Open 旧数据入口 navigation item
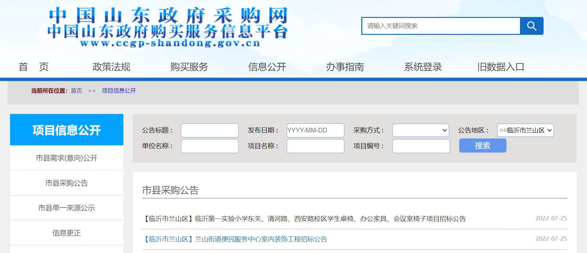Screen dimensions: 587x253 click(x=501, y=67)
